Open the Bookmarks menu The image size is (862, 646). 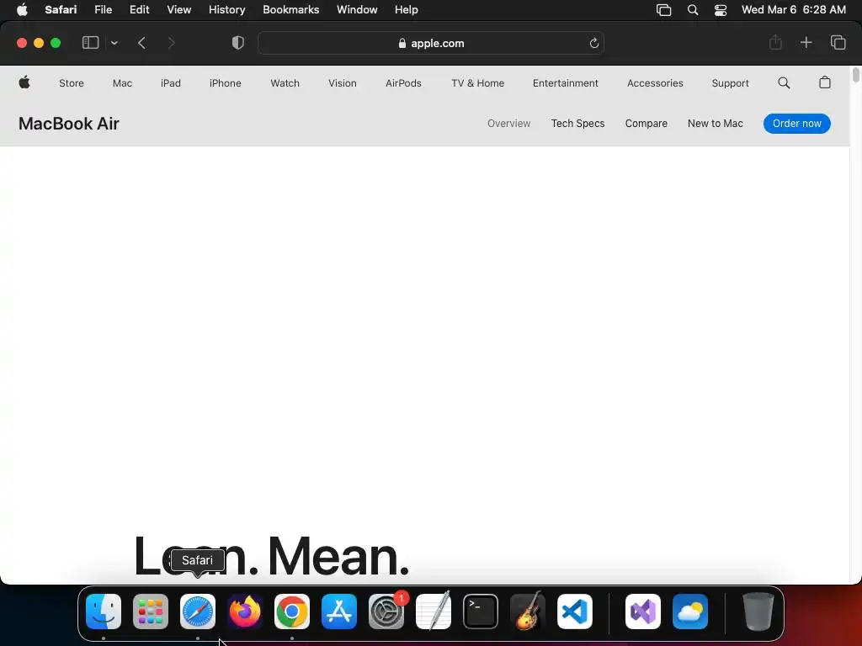click(x=290, y=10)
